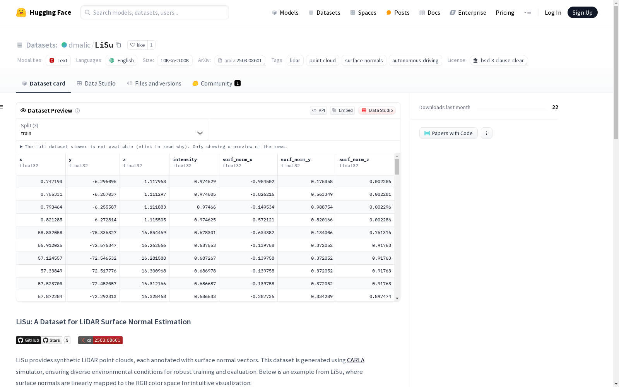Open the arxiv:2503.08601 tag dropdown
This screenshot has height=387, width=619.
[x=240, y=60]
